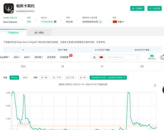Select the 近一年 date range option
The height and width of the screenshot is (130, 164).
pos(83,77)
